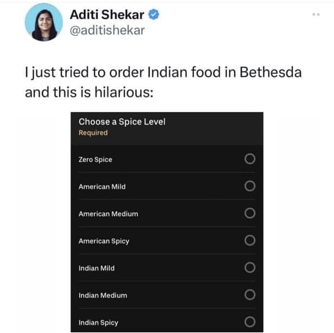Viewport: 334px width, 333px height.
Task: Open Aditi Shekar's profile picture
Action: point(44,22)
